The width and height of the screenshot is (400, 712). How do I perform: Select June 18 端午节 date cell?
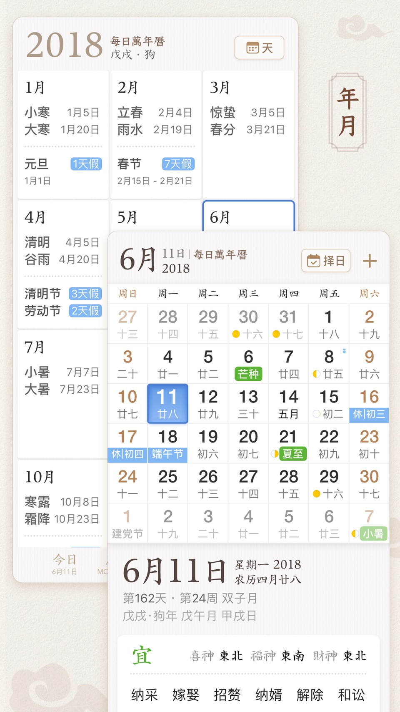(167, 443)
